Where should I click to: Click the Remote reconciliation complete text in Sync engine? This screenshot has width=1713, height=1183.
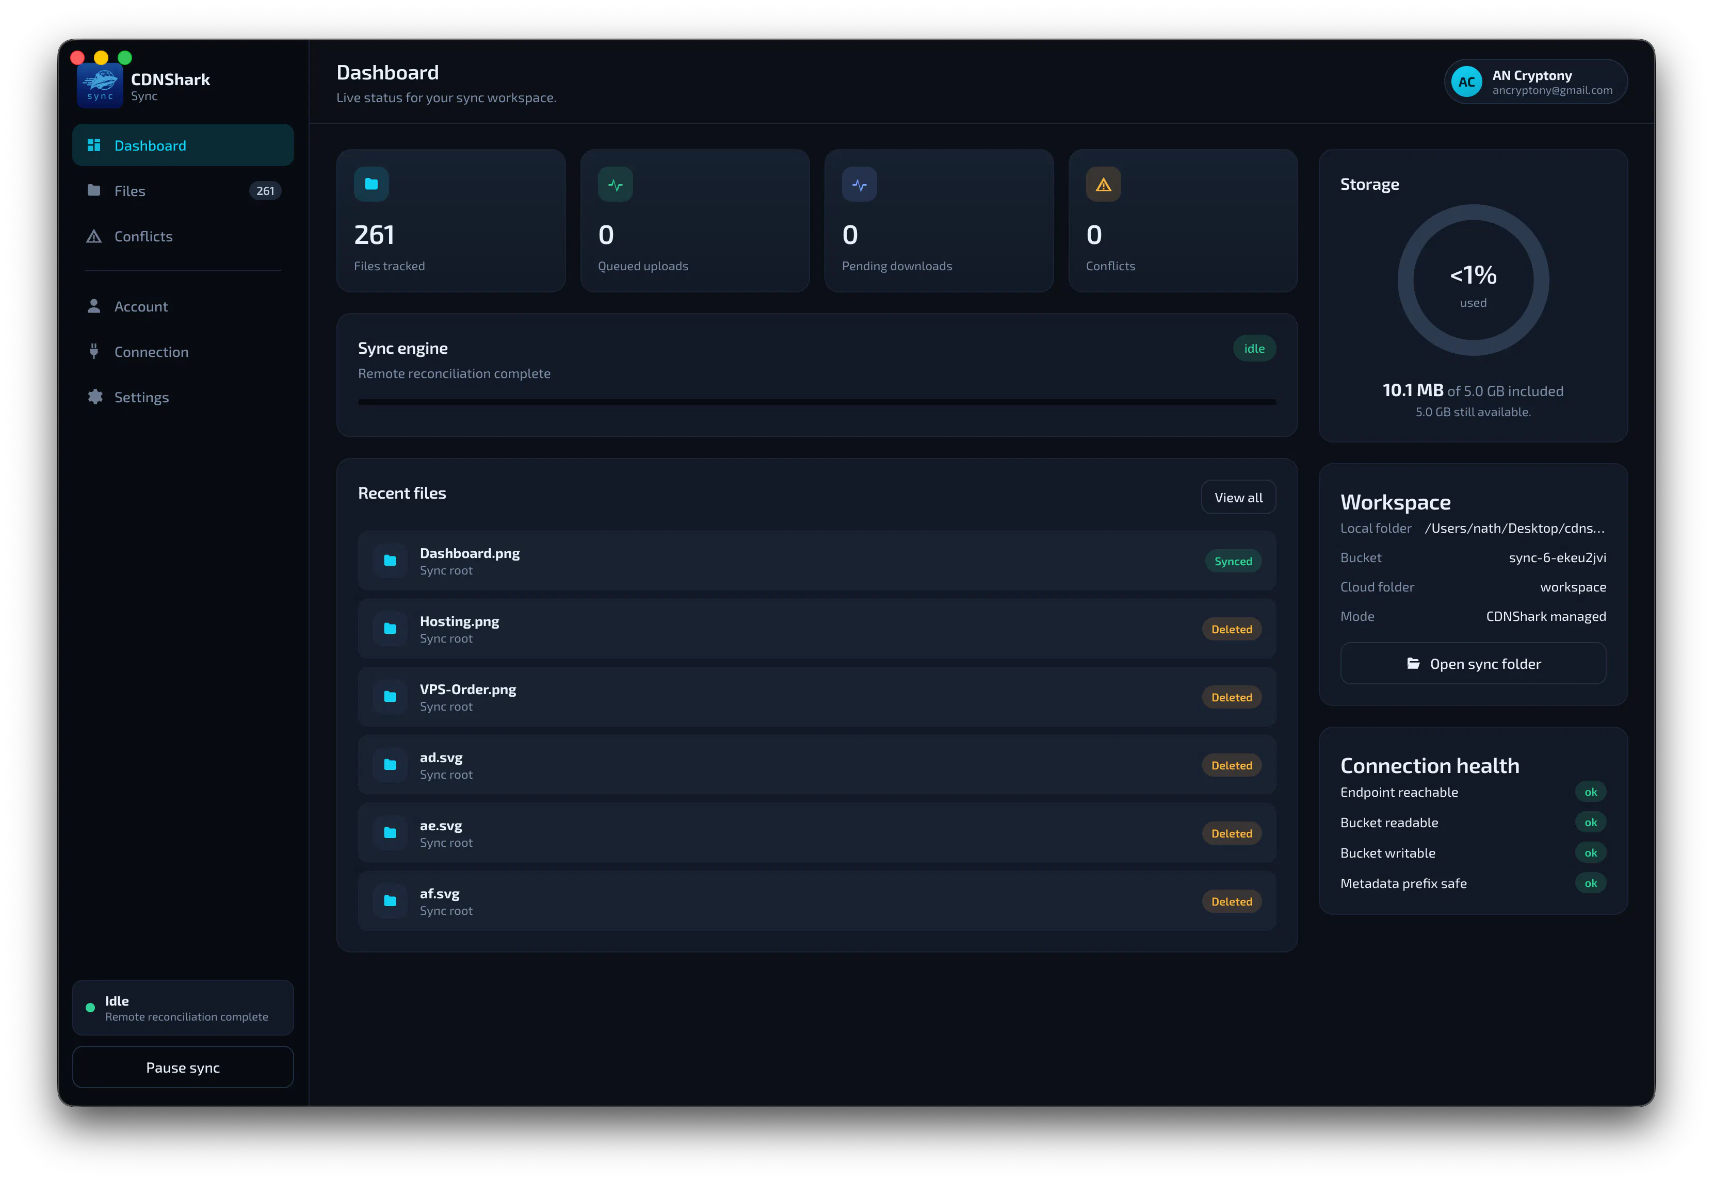coord(454,373)
